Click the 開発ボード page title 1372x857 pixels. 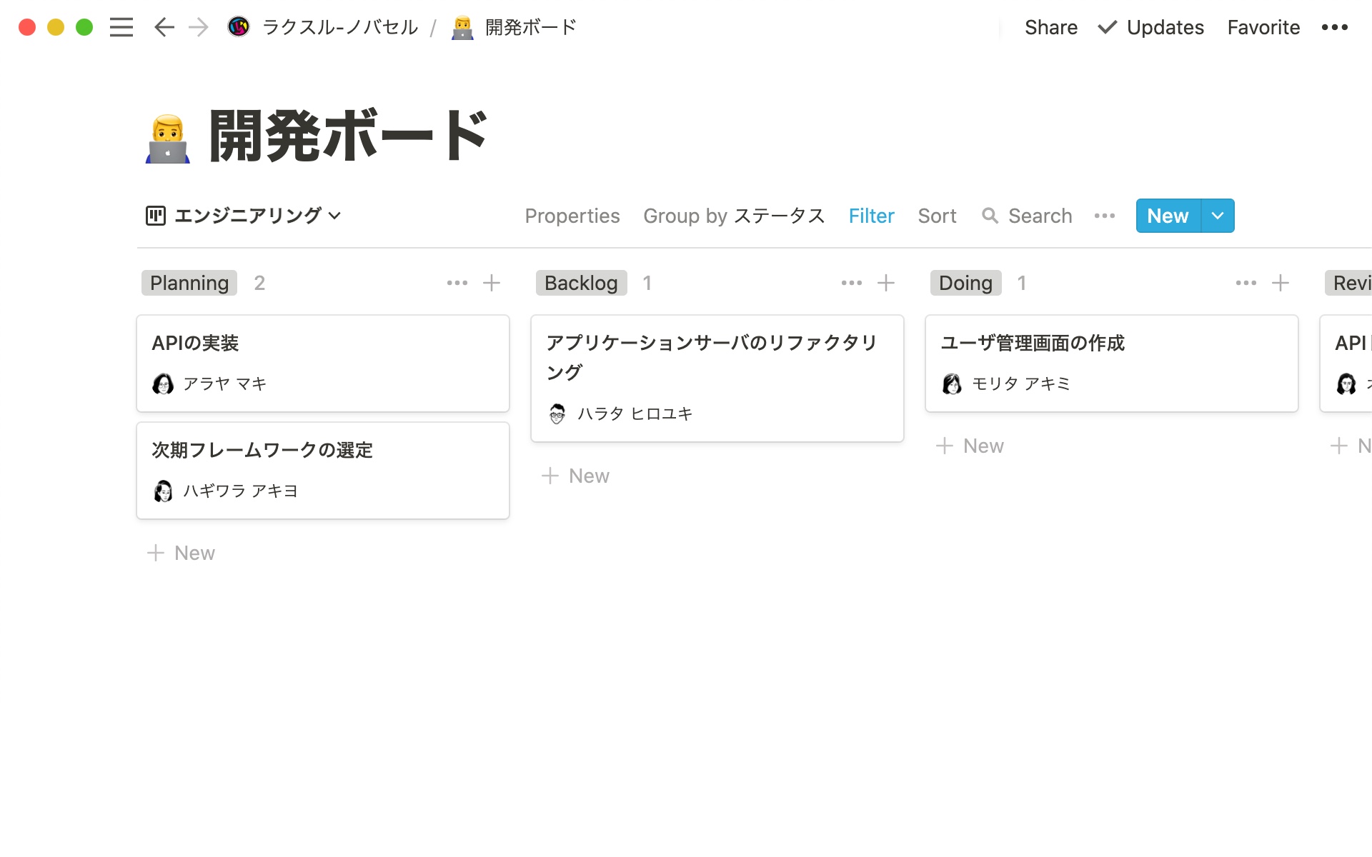pyautogui.click(x=348, y=136)
